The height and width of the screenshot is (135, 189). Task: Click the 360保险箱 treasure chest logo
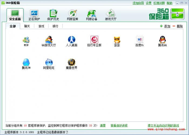pyautogui.click(x=177, y=14)
